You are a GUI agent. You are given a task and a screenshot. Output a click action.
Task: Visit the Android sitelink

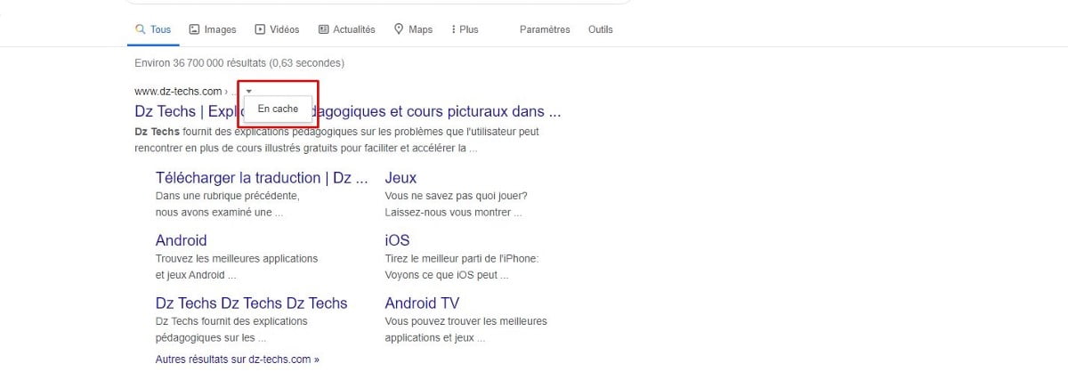(x=181, y=240)
